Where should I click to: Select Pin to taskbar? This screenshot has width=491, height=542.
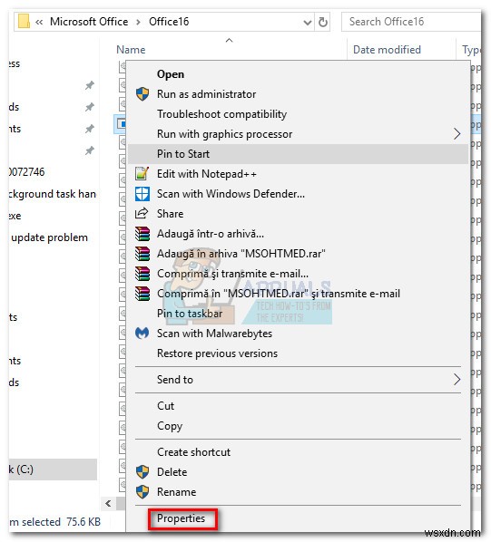(x=298, y=314)
